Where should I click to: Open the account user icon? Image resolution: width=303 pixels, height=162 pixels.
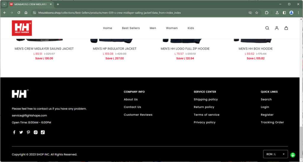pos(277,28)
